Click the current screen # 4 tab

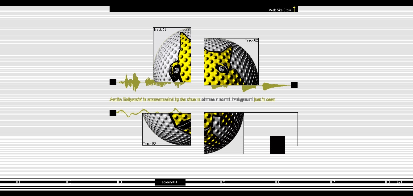170,182
